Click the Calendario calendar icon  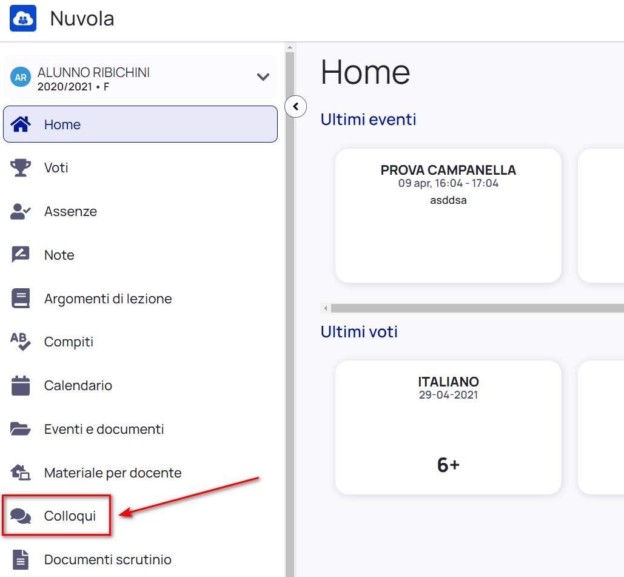(21, 385)
